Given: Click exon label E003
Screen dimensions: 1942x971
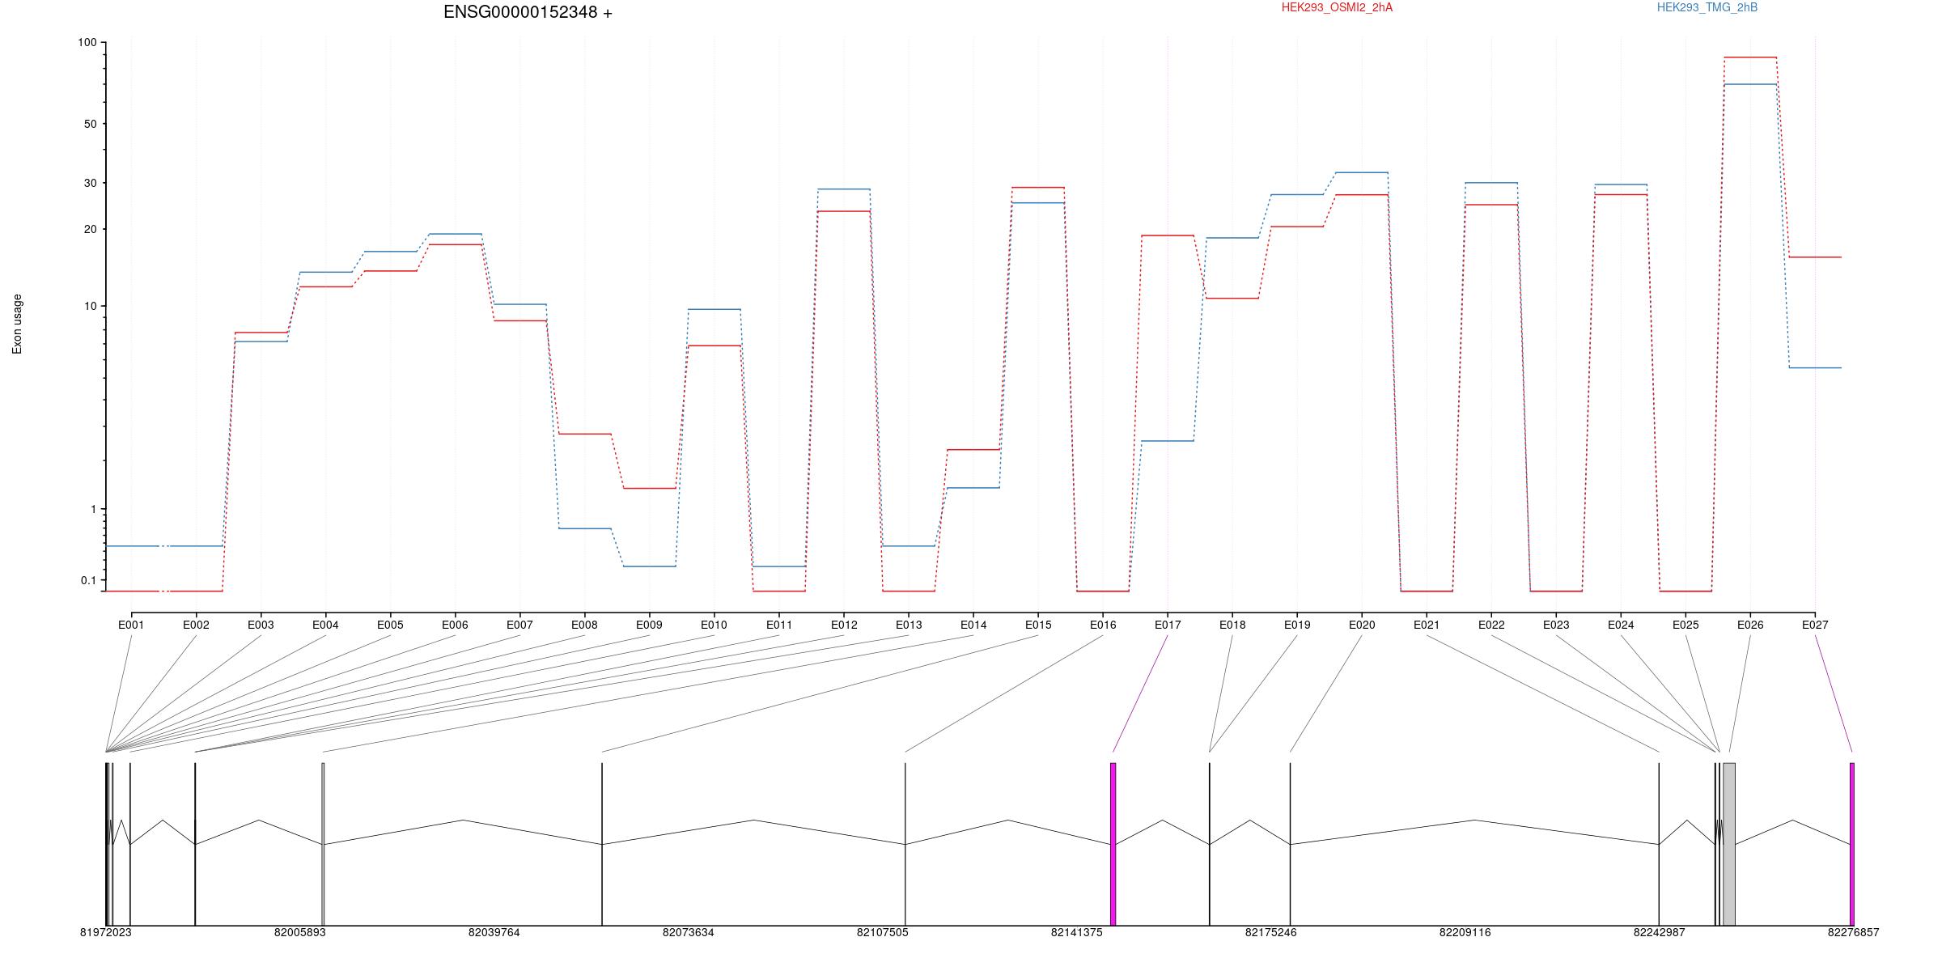Looking at the screenshot, I should point(261,625).
